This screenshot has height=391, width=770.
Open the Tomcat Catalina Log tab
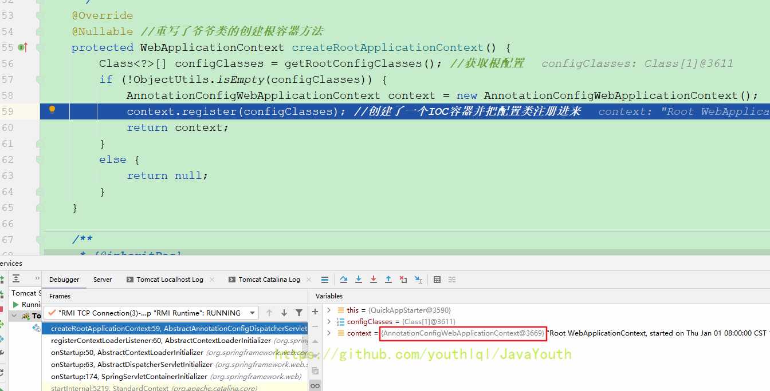coord(269,280)
